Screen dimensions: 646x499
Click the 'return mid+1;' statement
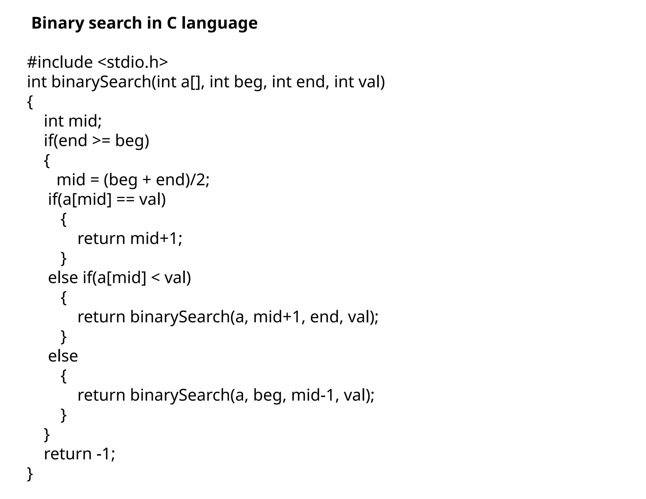pyautogui.click(x=130, y=238)
